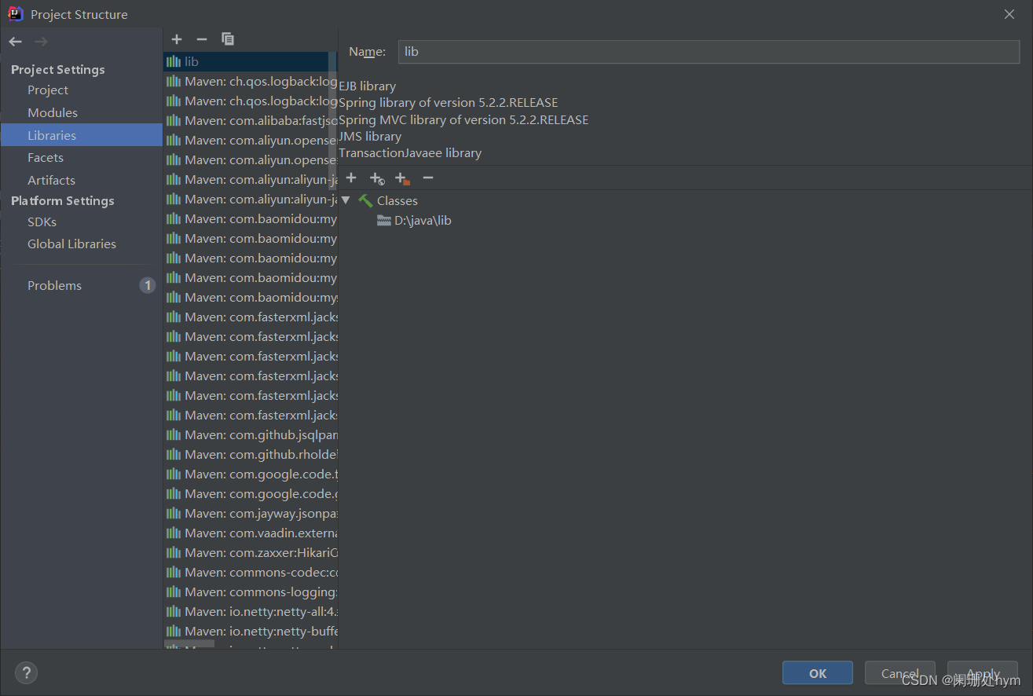Click the 'EJB library' text

click(367, 86)
